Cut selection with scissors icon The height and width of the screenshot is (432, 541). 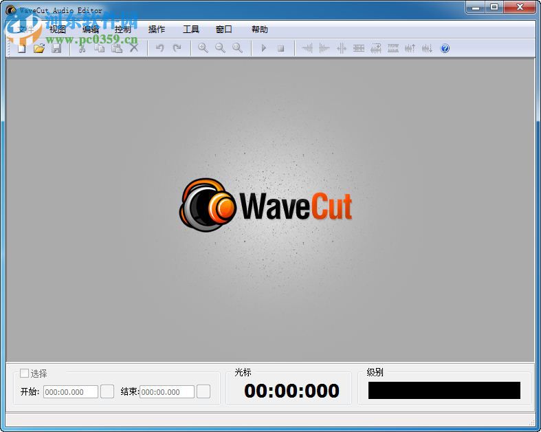pyautogui.click(x=82, y=48)
